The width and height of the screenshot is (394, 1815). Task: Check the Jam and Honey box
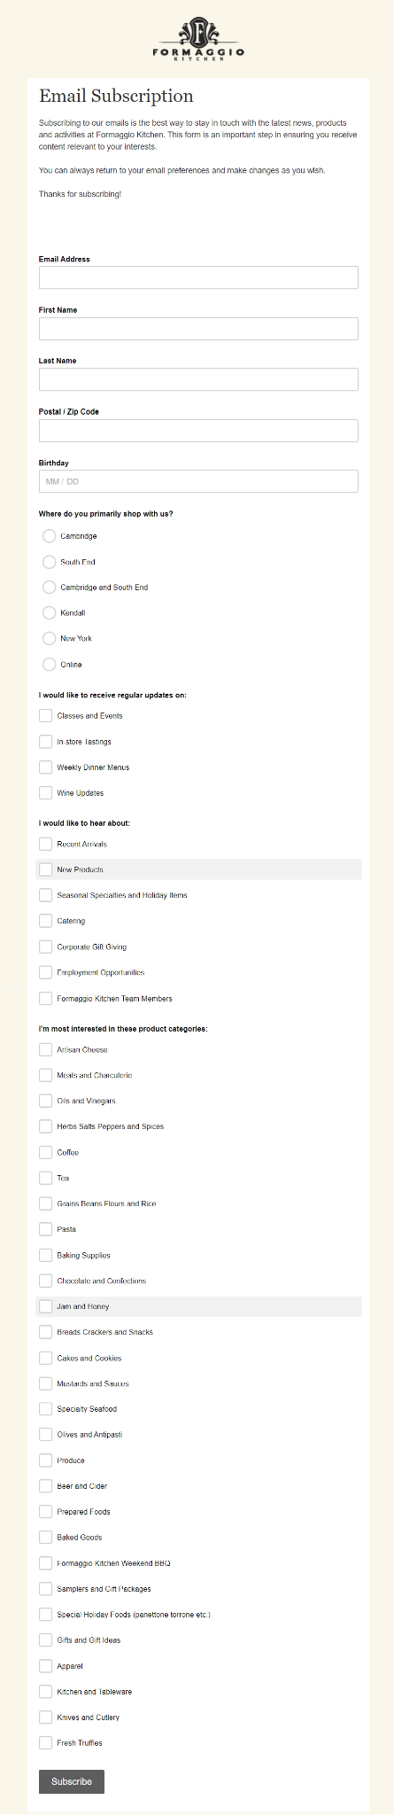pyautogui.click(x=46, y=1306)
